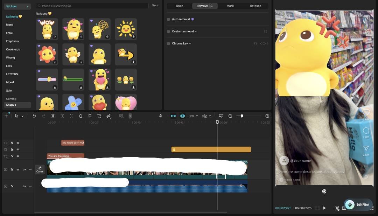Open the EditPilot assistant
Image resolution: width=378 pixels, height=216 pixels.
(358, 205)
